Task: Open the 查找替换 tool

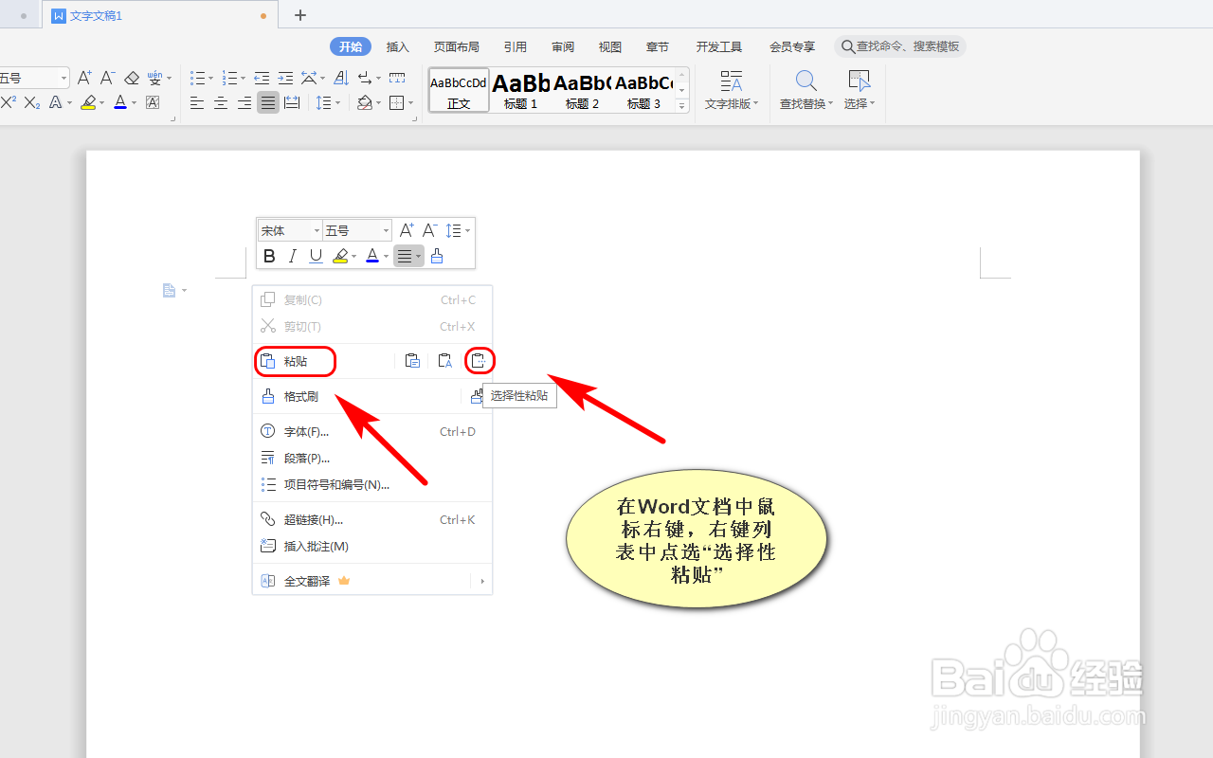Action: click(x=806, y=90)
